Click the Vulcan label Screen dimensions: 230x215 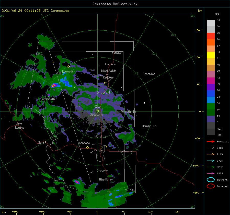click(x=130, y=190)
